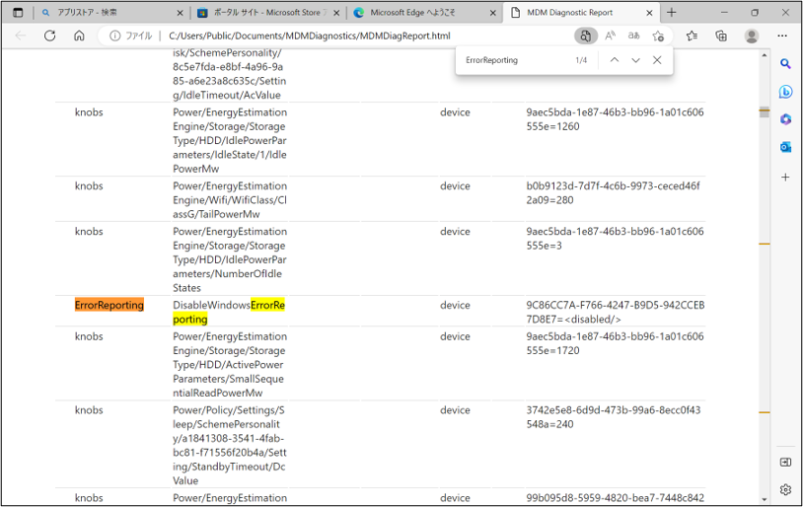Click the IdleState/1/IdlePowerMw policy text

(230, 140)
